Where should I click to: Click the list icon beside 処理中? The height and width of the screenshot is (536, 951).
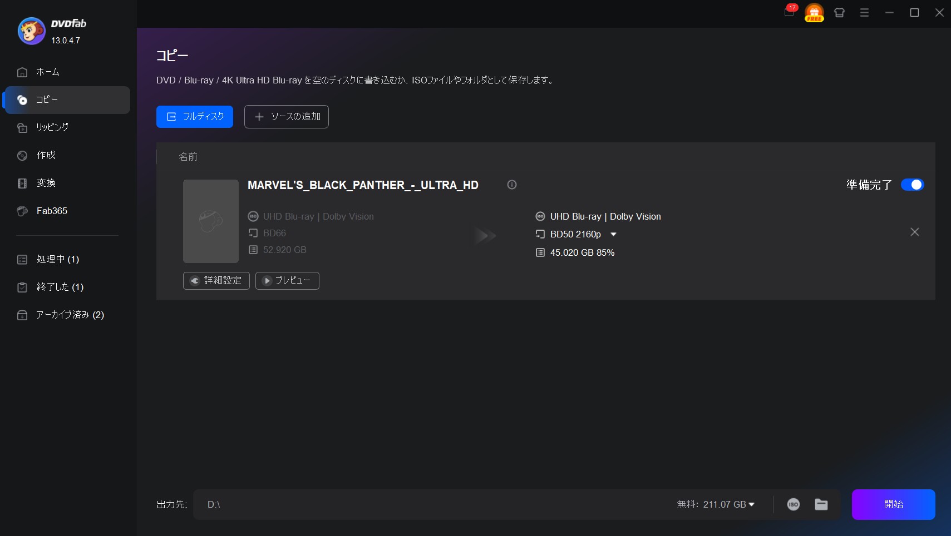[x=22, y=260]
